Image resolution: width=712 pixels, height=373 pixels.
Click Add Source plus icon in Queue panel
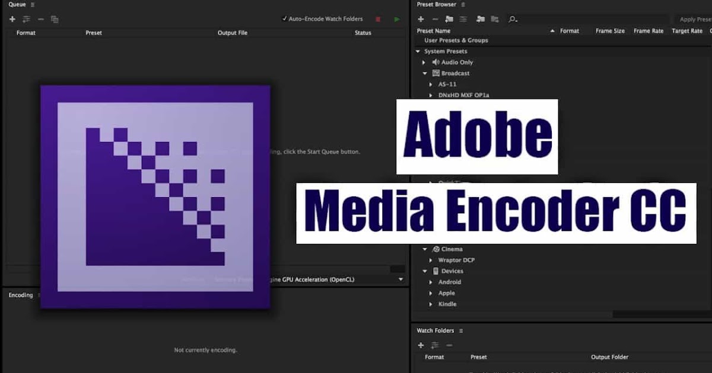point(12,20)
